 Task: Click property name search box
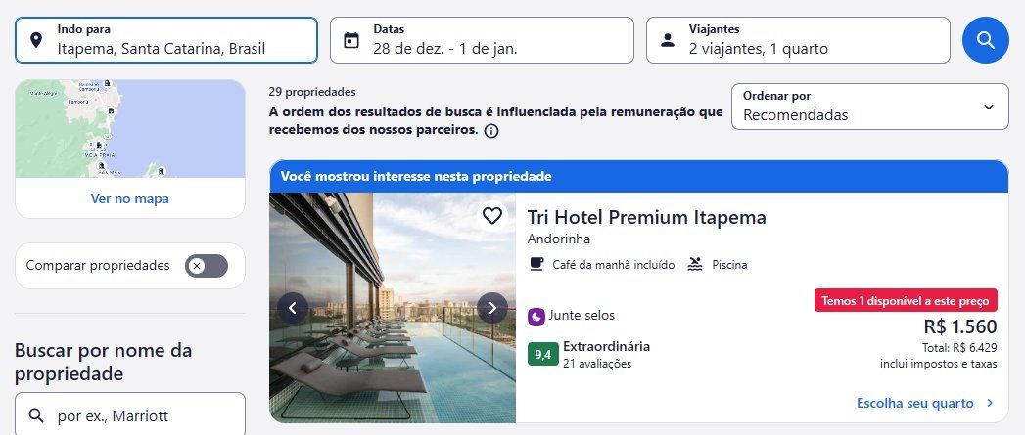pyautogui.click(x=130, y=414)
